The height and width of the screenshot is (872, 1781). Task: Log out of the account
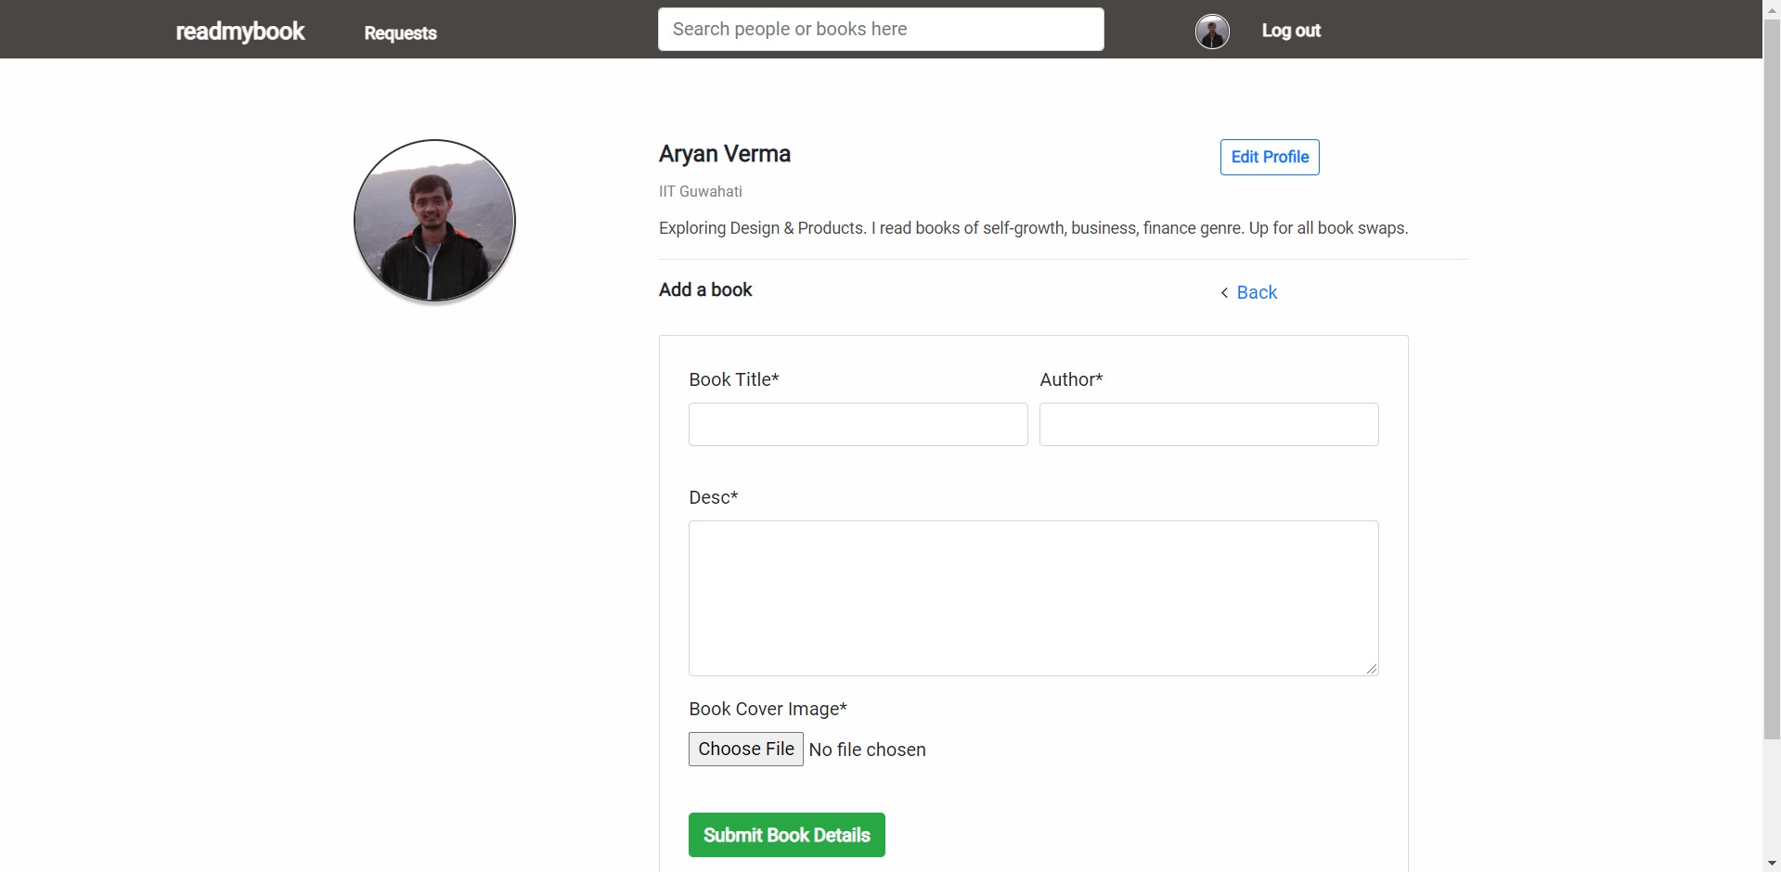pyautogui.click(x=1290, y=31)
